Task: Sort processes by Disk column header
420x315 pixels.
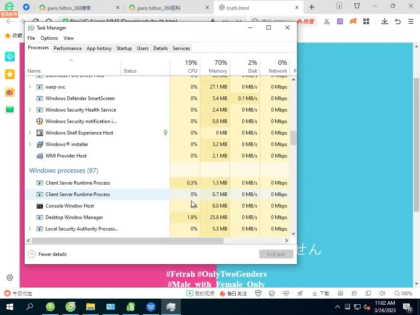Action: click(x=245, y=66)
